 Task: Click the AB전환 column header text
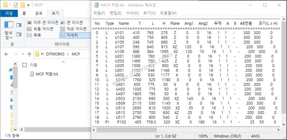pos(246,23)
